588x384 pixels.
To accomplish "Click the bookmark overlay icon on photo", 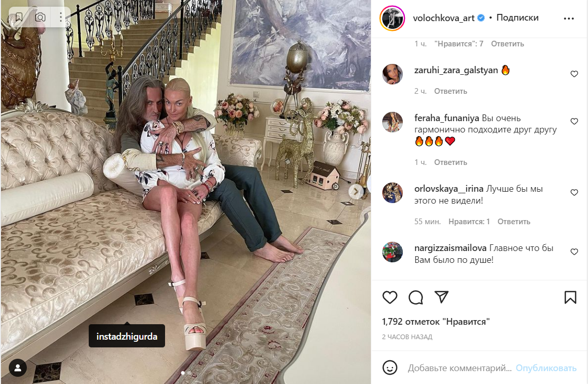I will [19, 17].
